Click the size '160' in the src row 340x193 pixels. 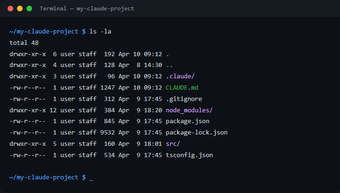109,143
